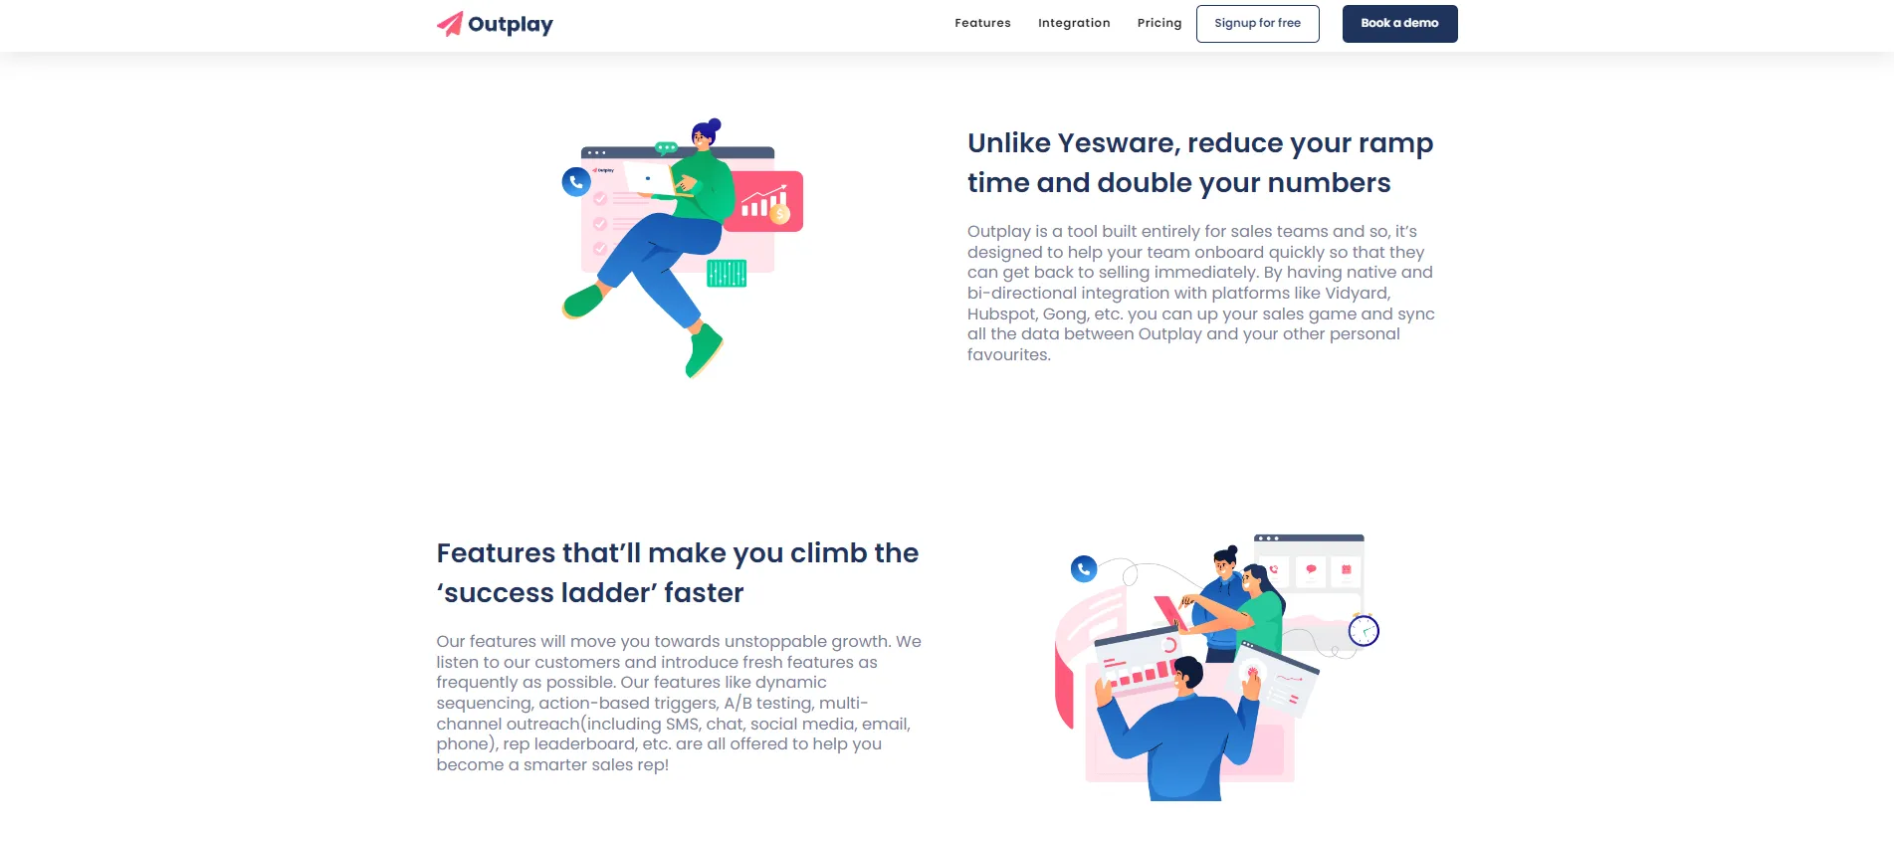Screen dimensions: 1894x841
Task: Click the blue phone icon beside woman illustration
Action: point(576,182)
